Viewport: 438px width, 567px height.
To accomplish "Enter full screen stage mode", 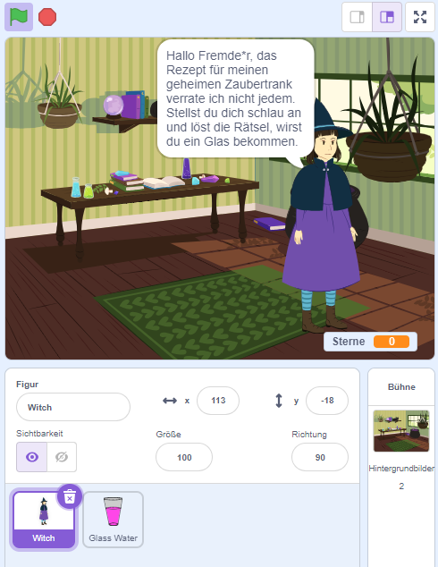I will (x=420, y=17).
